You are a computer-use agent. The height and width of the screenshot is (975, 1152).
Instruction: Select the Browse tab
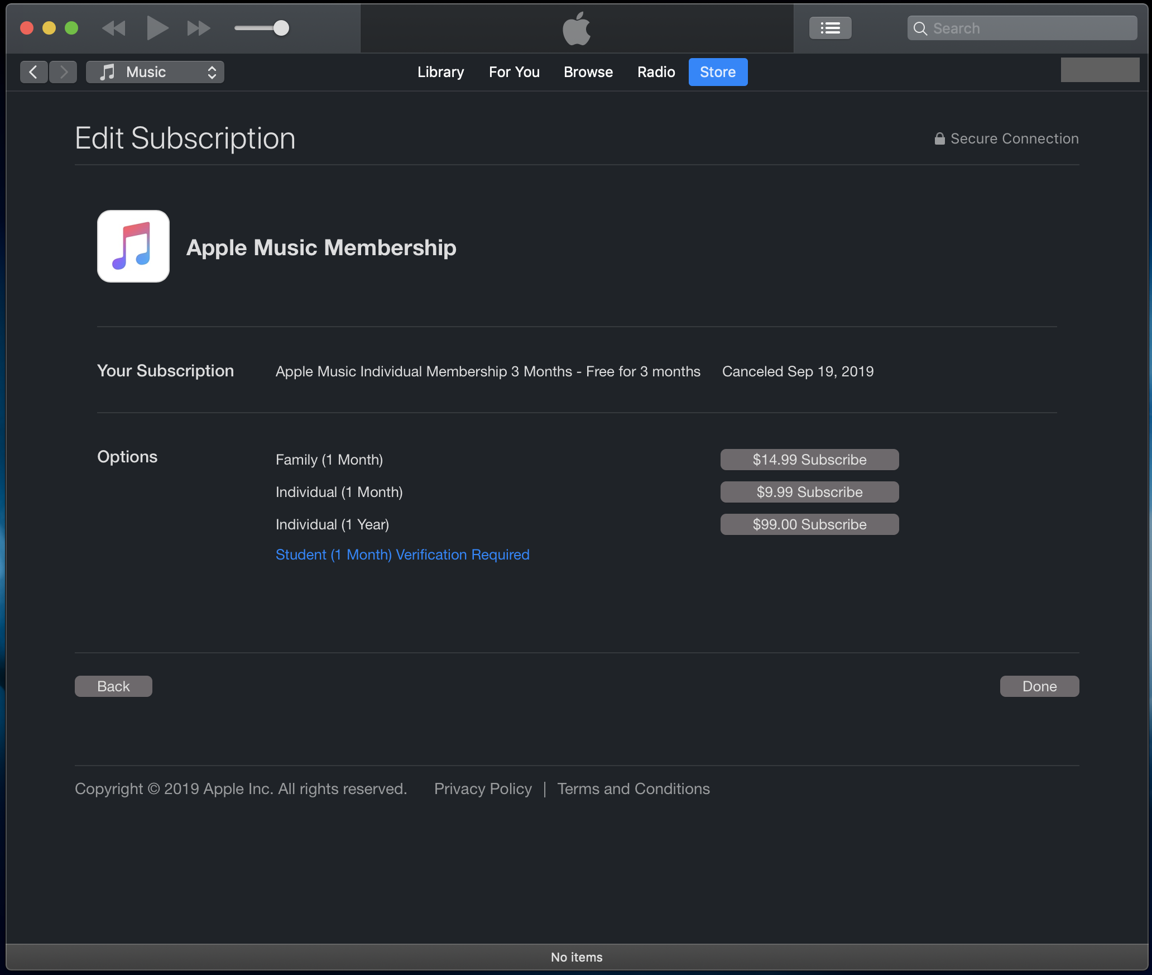(x=588, y=72)
